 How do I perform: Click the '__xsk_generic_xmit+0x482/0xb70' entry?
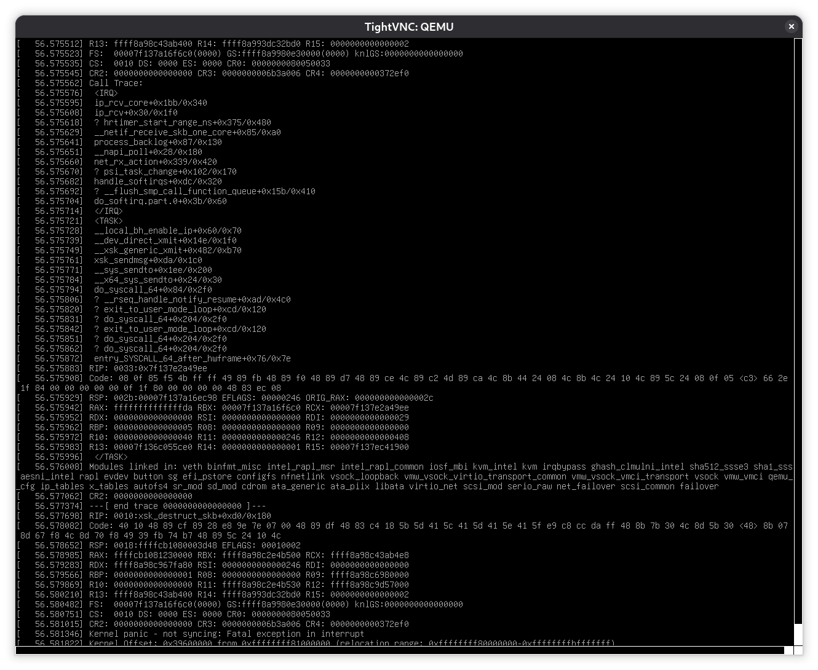click(x=167, y=250)
